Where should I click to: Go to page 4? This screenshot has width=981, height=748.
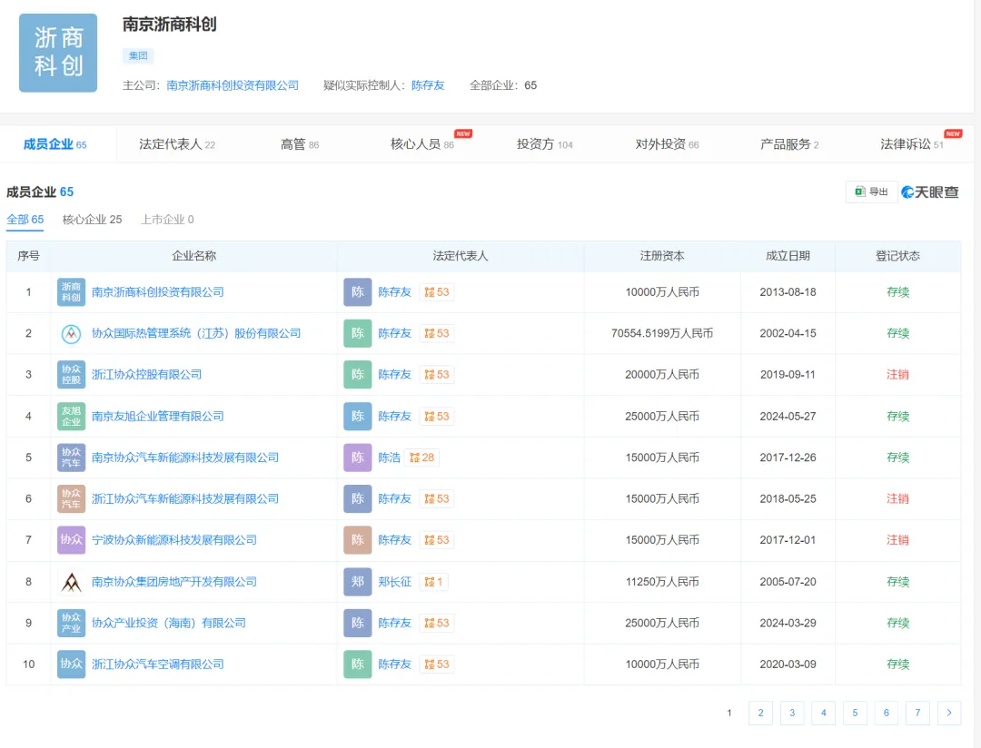823,713
